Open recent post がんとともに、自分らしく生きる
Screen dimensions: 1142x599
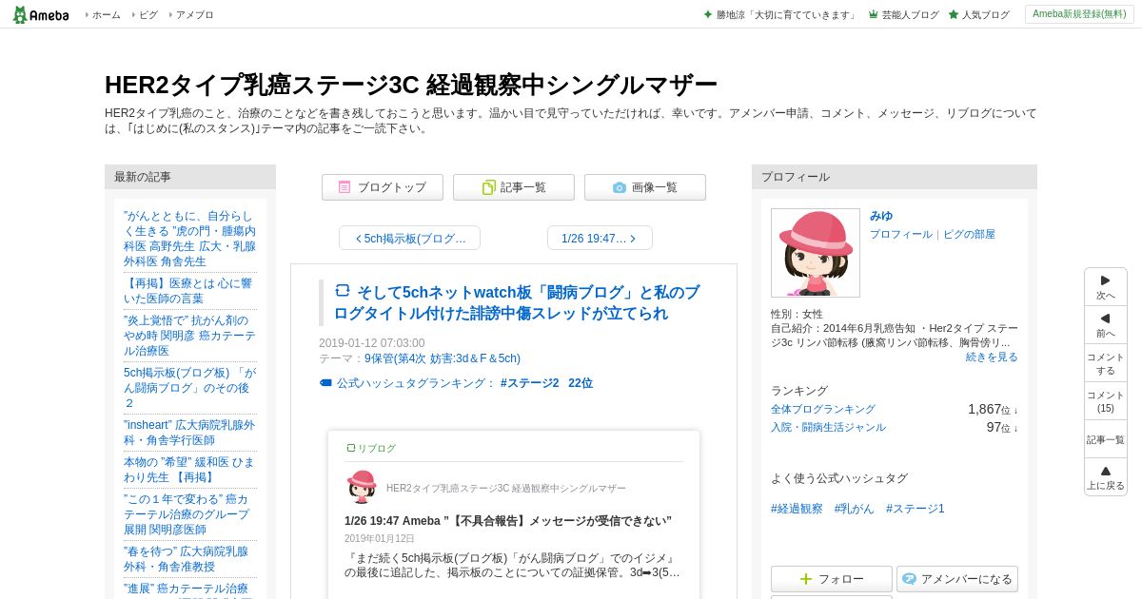[x=189, y=239]
